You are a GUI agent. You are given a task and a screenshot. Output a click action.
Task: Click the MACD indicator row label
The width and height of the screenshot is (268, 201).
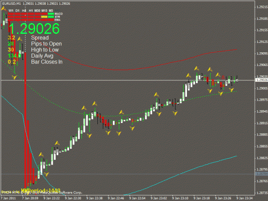pos(59,14)
